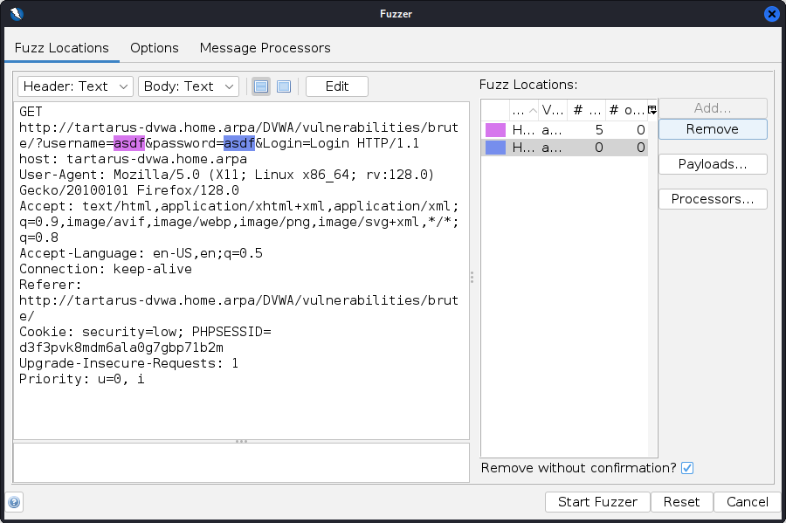
Task: Select the combined header/body view icon
Action: [x=284, y=86]
